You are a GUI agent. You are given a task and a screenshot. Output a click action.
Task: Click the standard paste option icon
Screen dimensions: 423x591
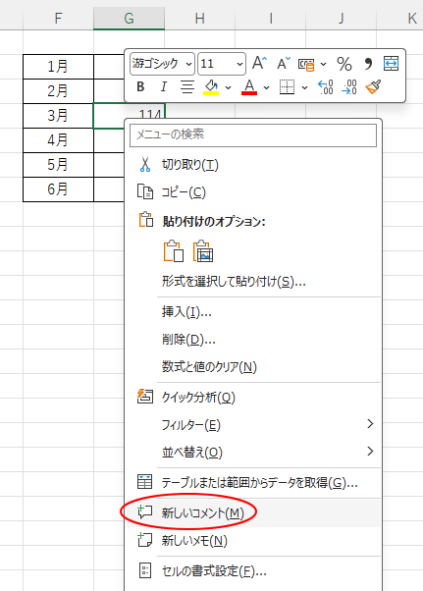click(174, 250)
